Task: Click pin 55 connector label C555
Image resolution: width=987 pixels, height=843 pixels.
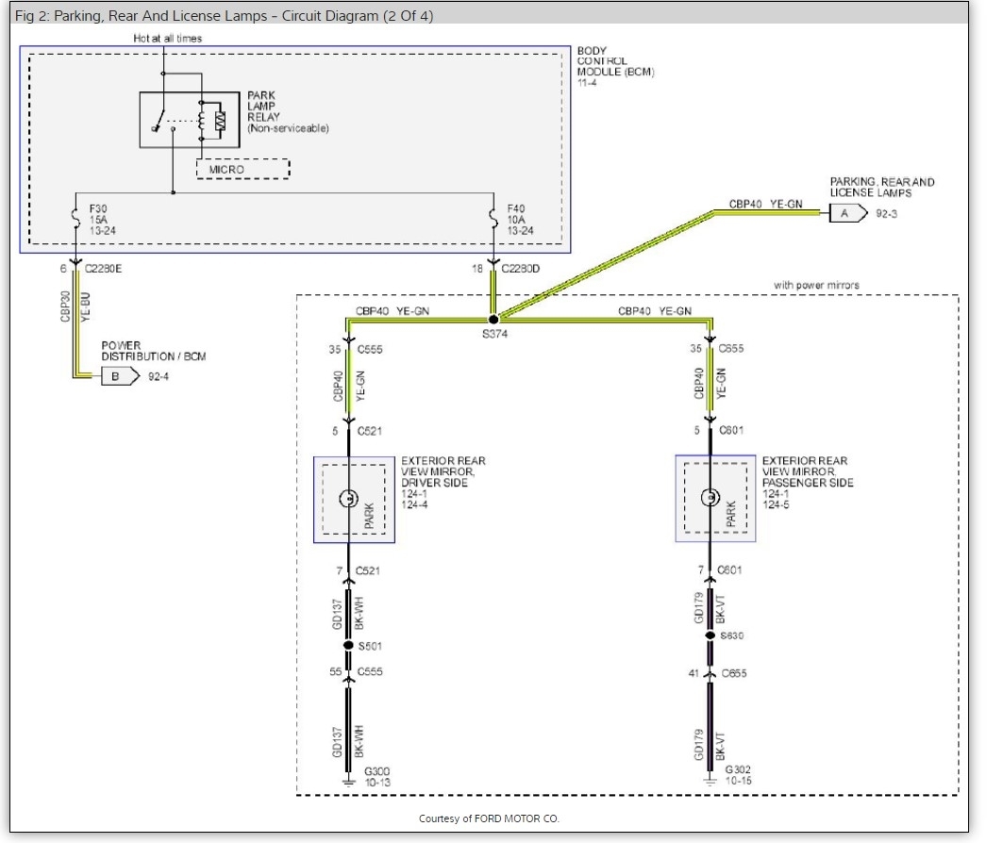Action: click(x=370, y=672)
